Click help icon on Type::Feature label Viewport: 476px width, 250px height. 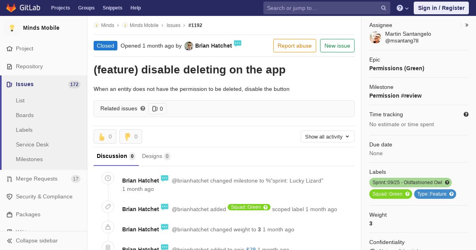(x=451, y=194)
